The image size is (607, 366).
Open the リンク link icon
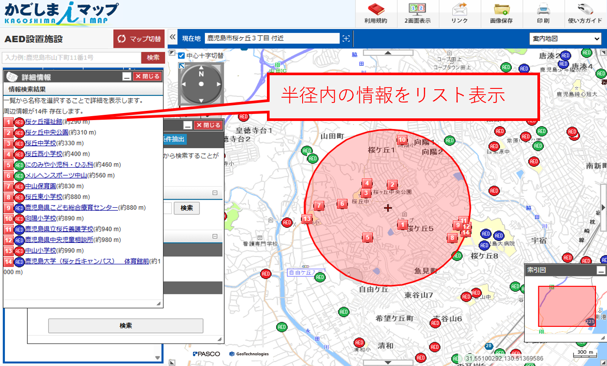click(x=459, y=10)
